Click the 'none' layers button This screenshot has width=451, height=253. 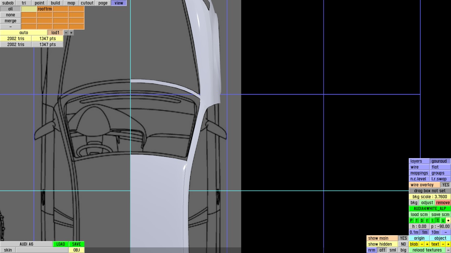[x=11, y=15]
